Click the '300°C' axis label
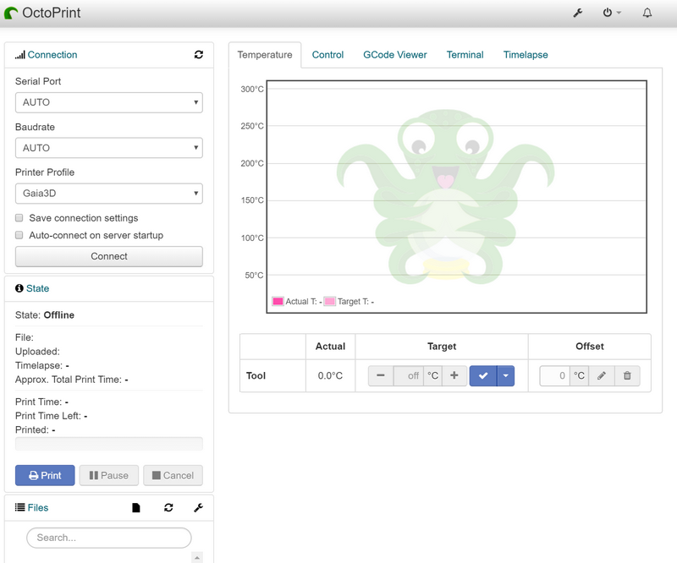 click(x=252, y=90)
